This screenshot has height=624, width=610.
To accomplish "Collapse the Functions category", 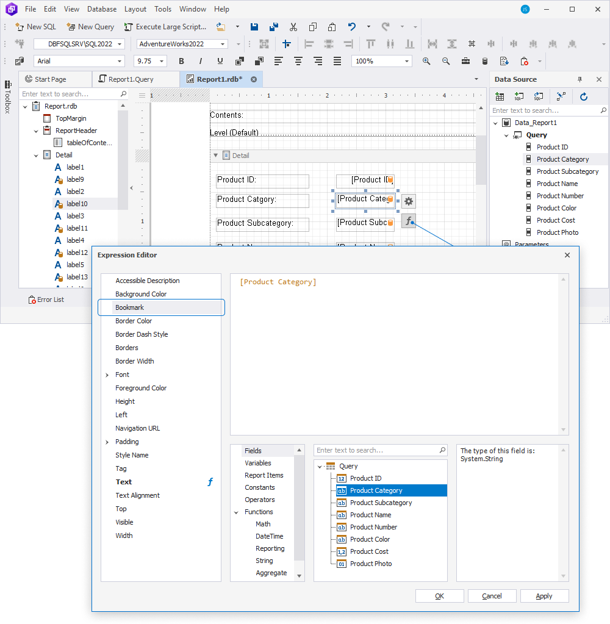I will coord(236,512).
